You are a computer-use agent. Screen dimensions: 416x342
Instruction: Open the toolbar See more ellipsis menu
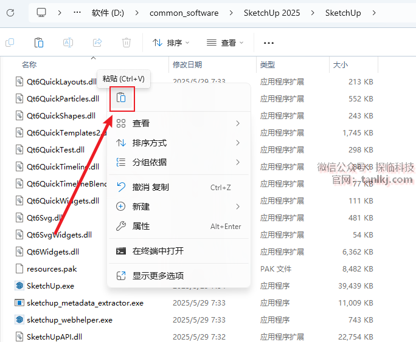[x=268, y=43]
